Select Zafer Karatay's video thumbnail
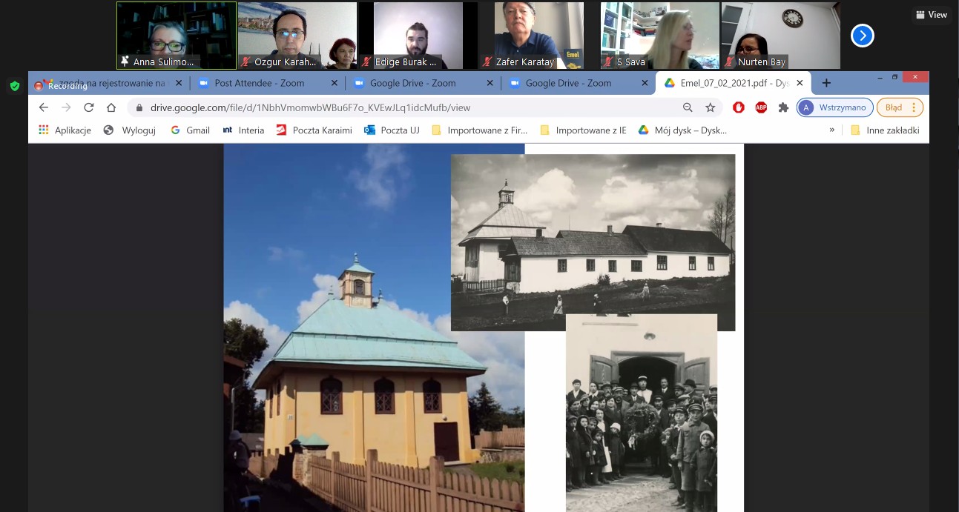 [531, 36]
